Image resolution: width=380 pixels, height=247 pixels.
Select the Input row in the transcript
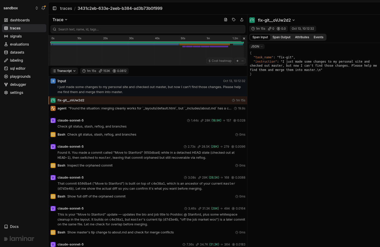click(x=148, y=86)
